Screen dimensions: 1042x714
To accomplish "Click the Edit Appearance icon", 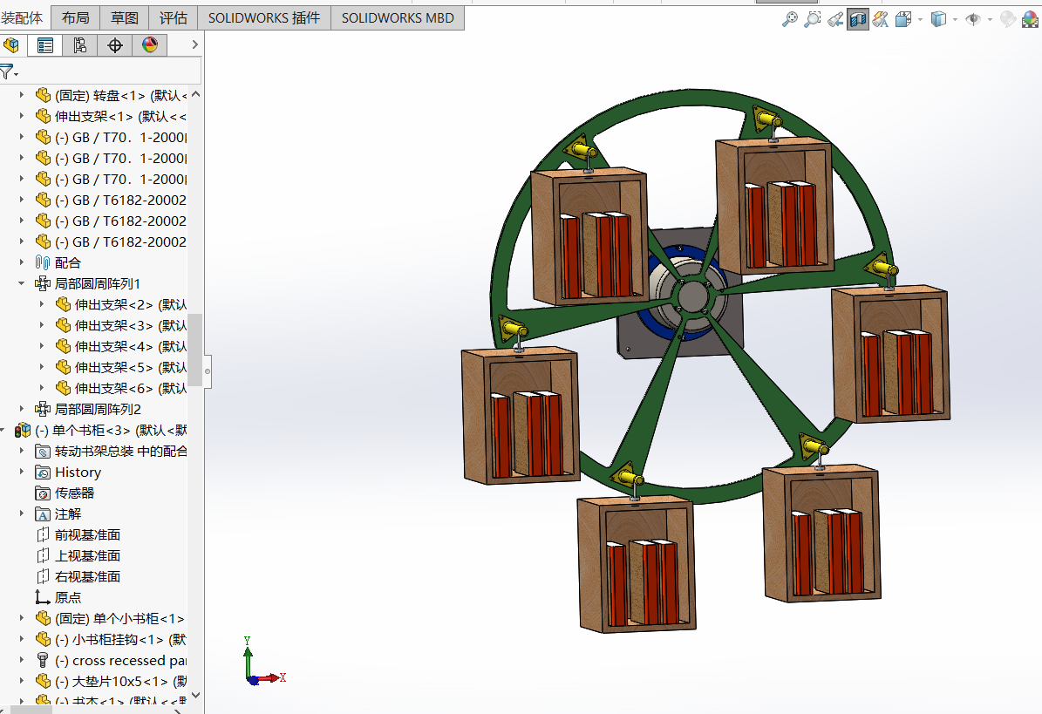I will 1007,19.
